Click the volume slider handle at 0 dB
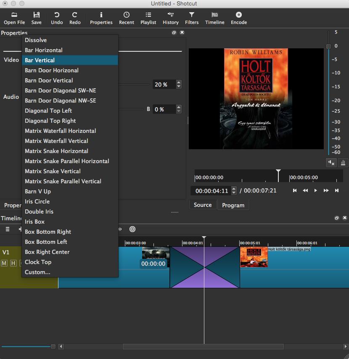The height and width of the screenshot is (359, 349). coord(328,46)
